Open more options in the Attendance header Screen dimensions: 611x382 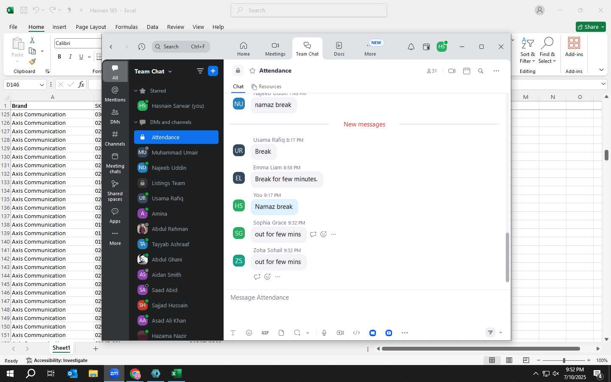496,71
